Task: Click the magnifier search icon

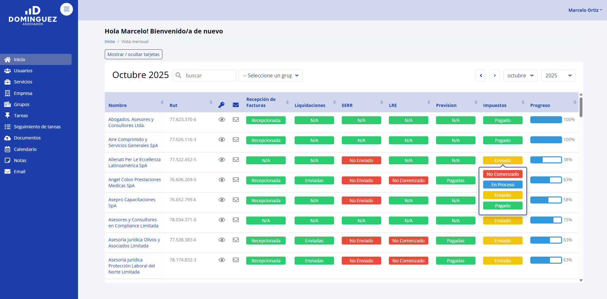Action: tap(179, 75)
